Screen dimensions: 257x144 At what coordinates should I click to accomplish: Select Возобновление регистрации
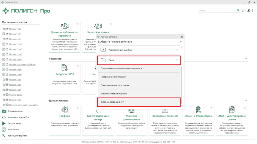click(x=139, y=93)
